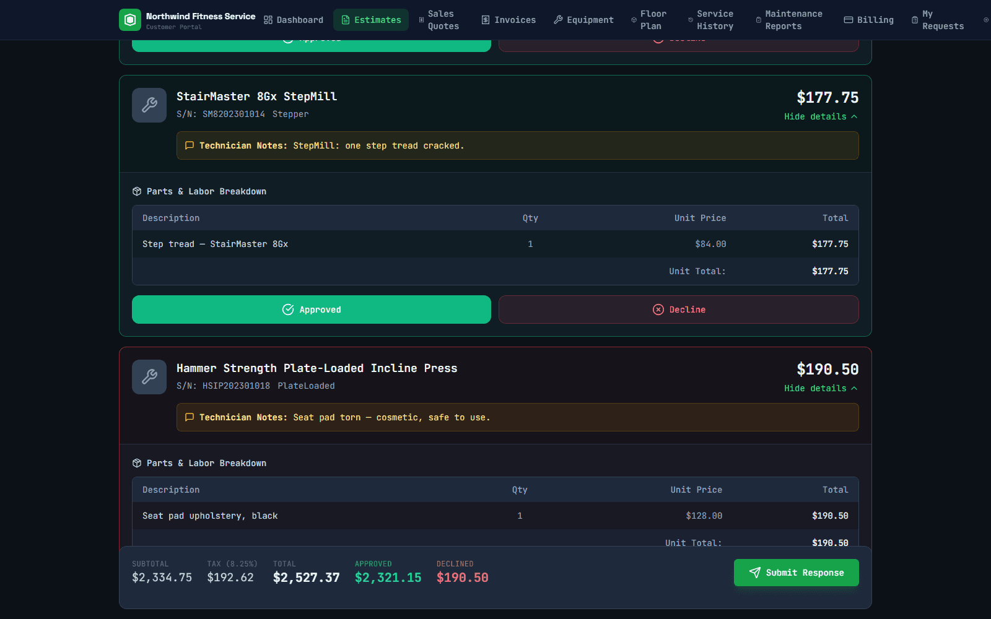The width and height of the screenshot is (991, 619).
Task: Click the StairMaster Decline X circle icon
Action: [x=658, y=309]
